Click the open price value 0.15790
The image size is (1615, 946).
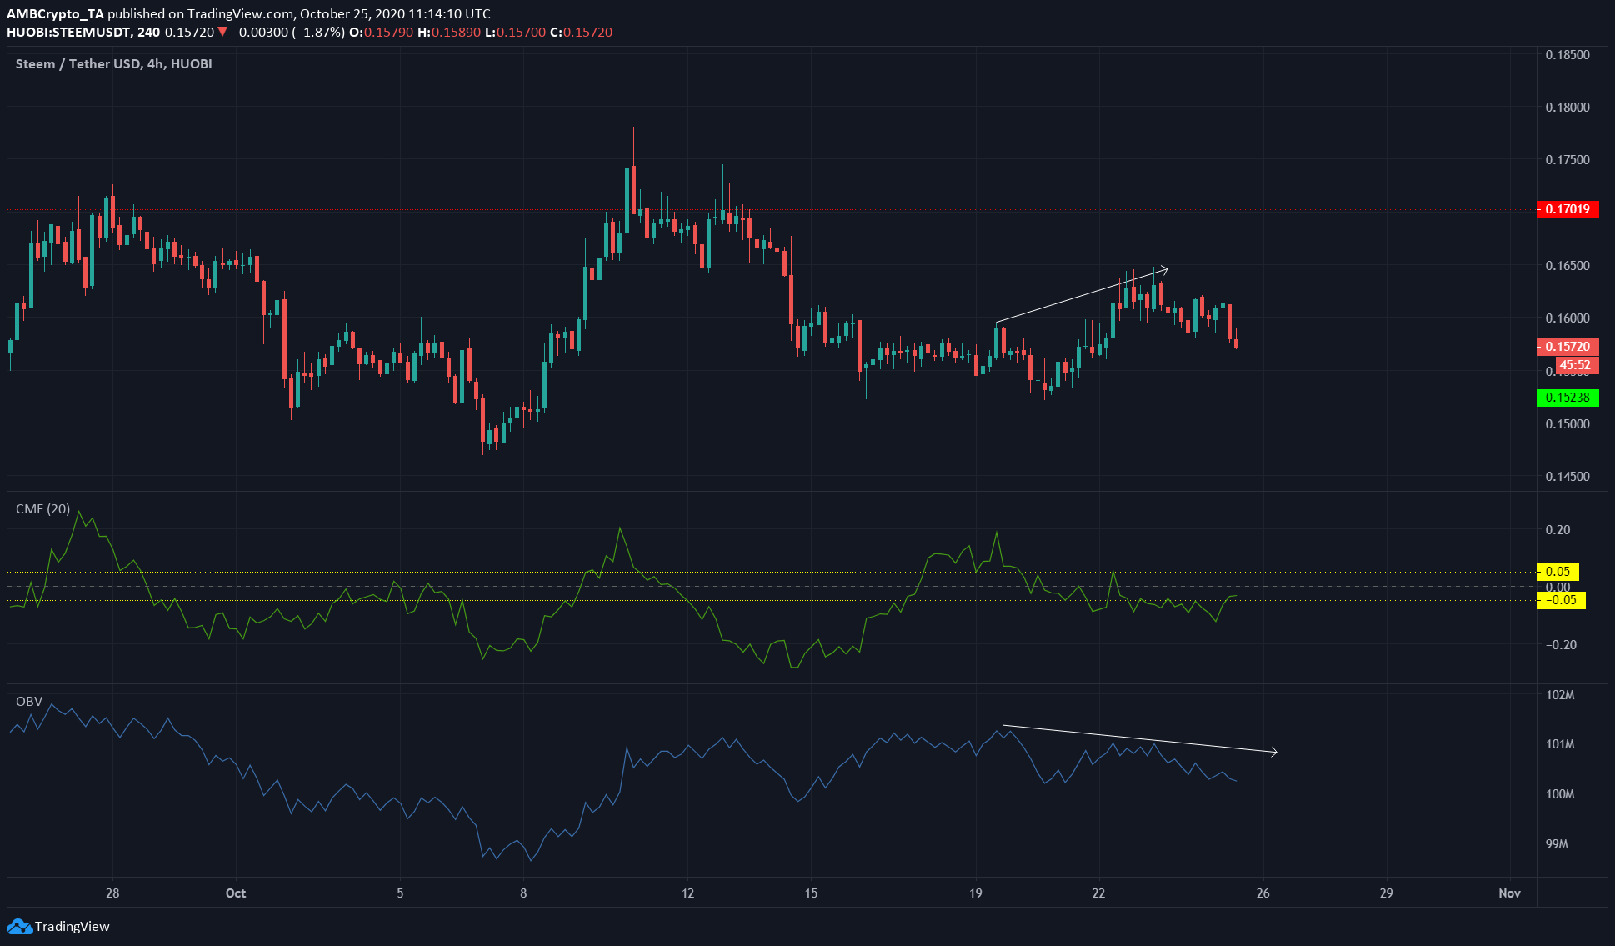(389, 33)
